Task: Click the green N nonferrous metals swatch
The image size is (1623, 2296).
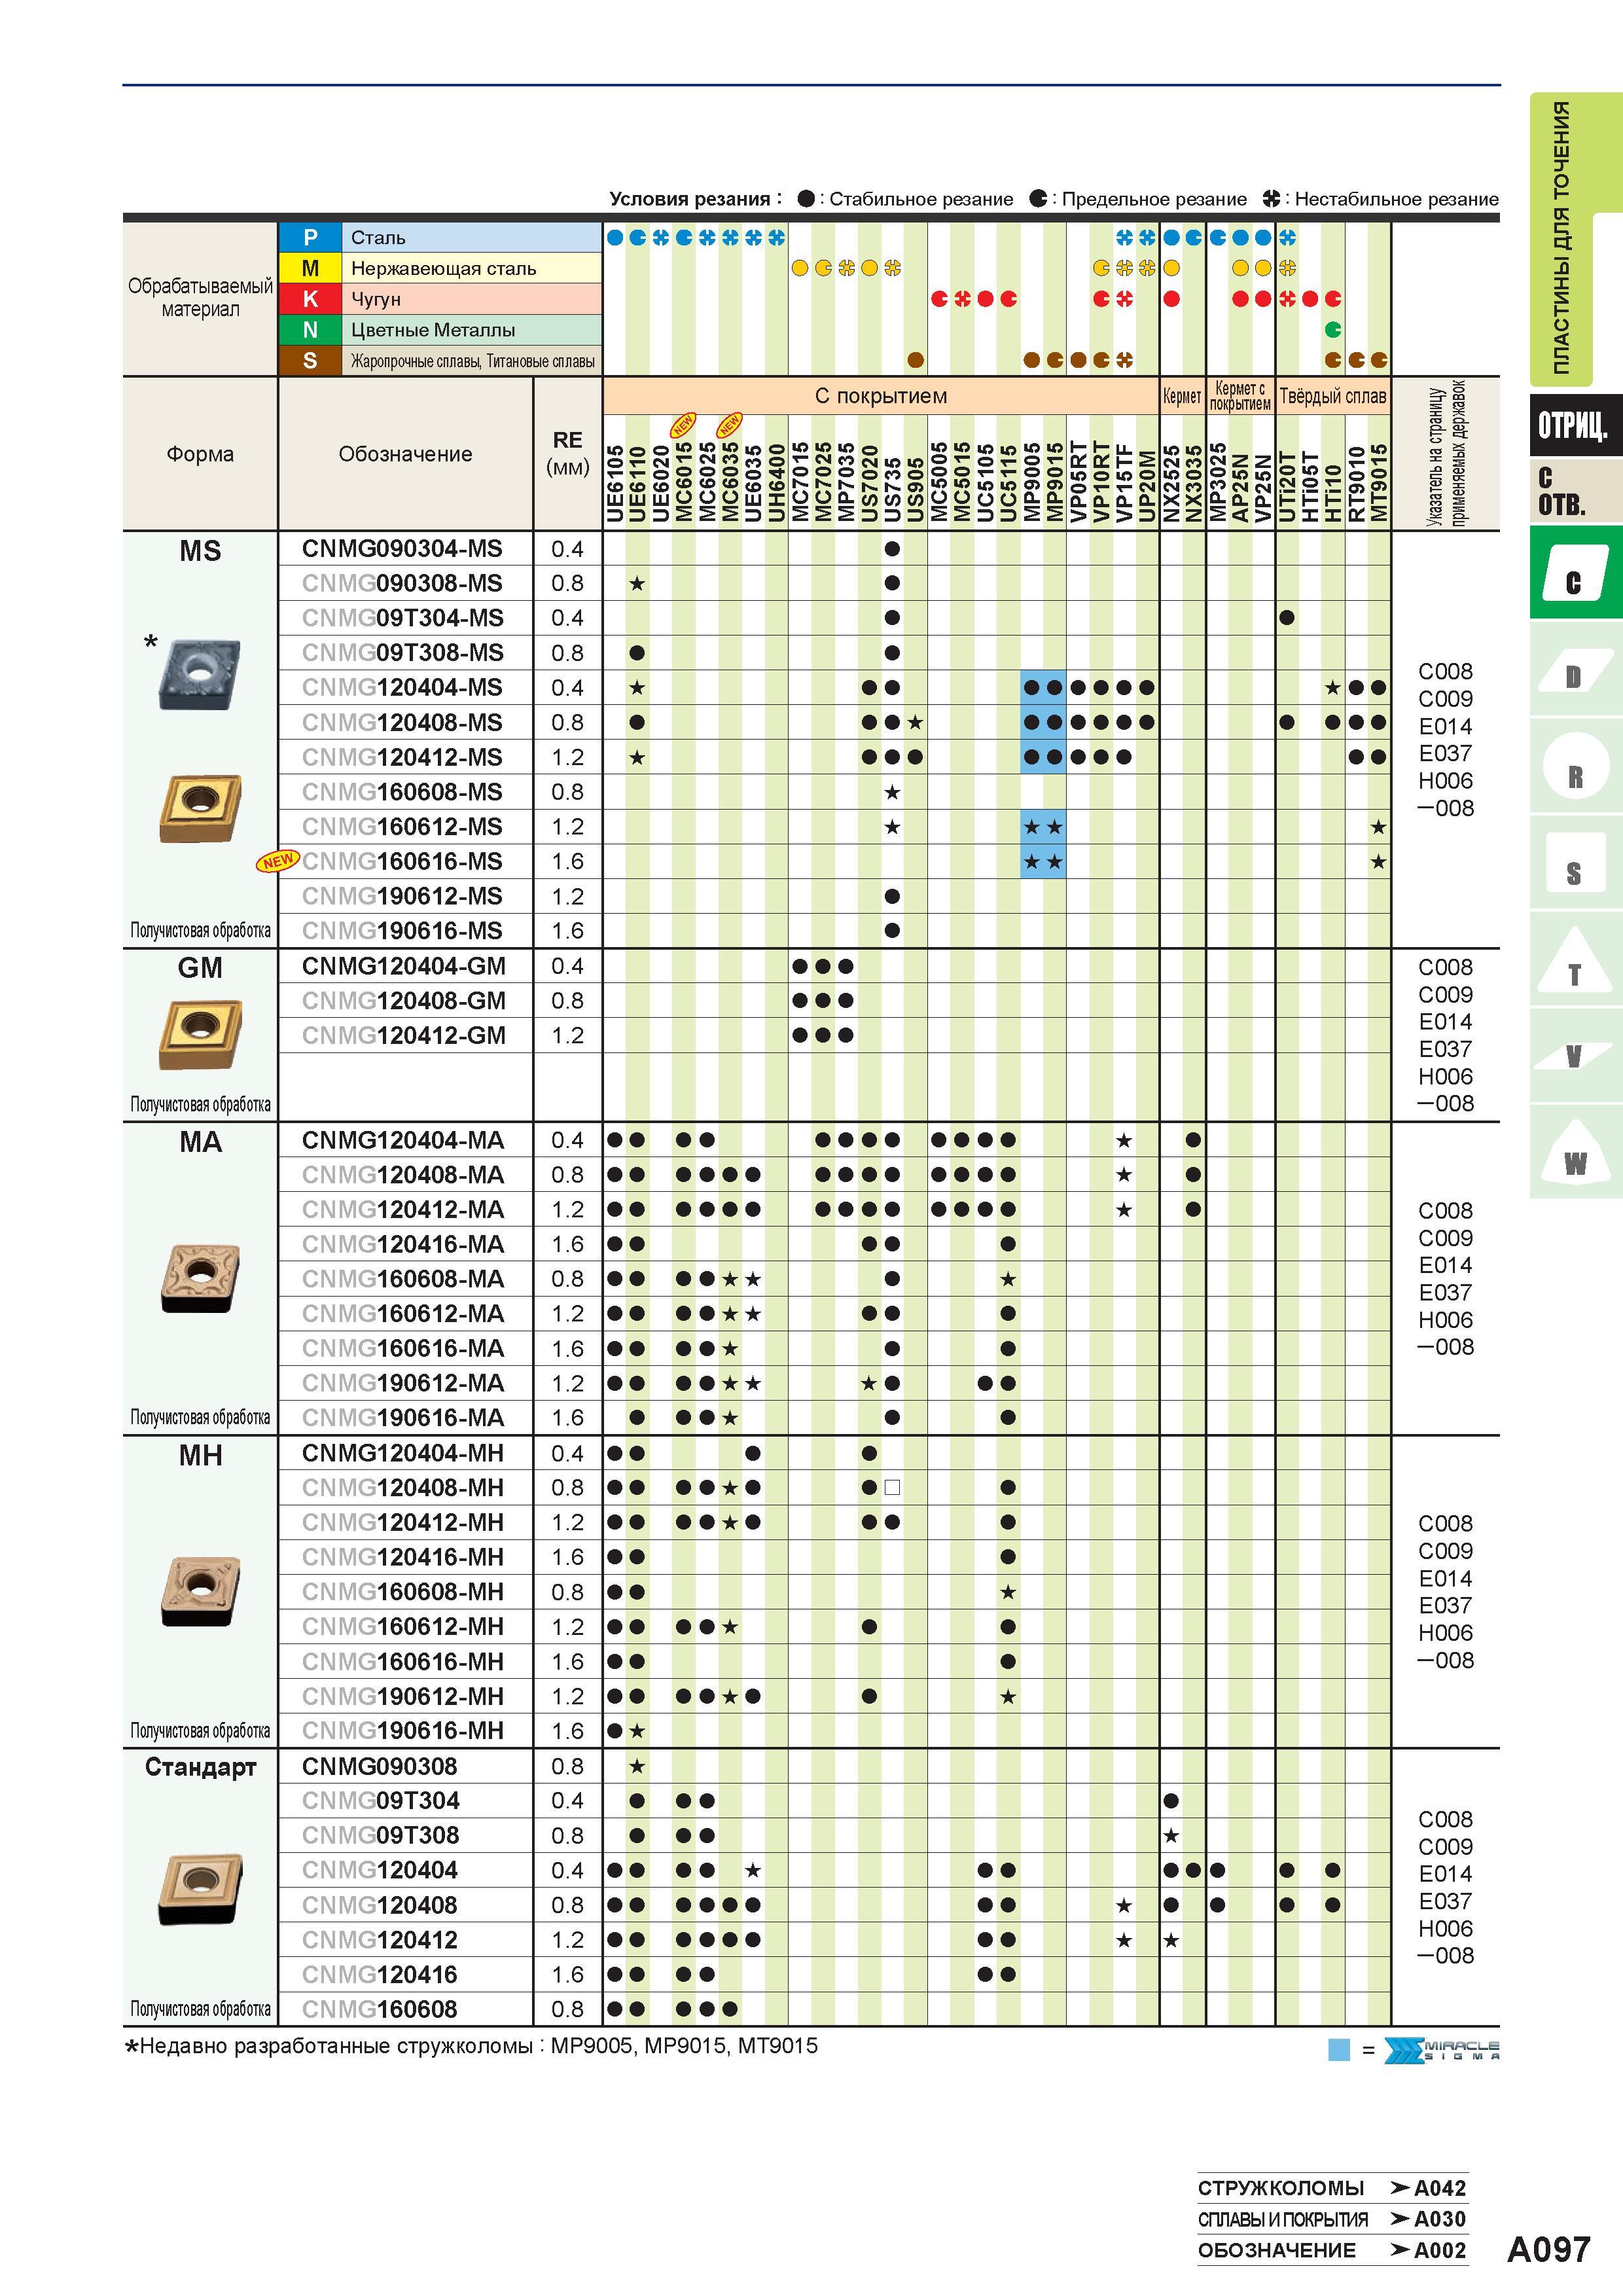Action: coord(310,330)
